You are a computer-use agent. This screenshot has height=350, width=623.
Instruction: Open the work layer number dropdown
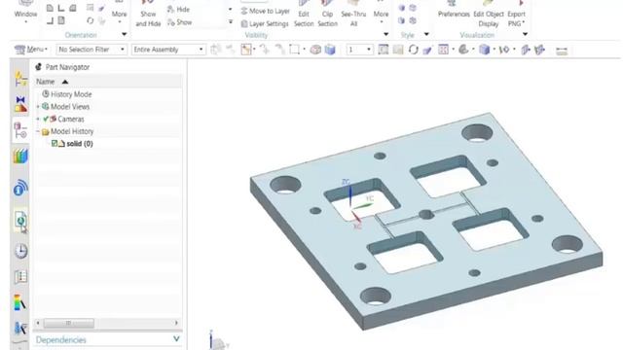(x=359, y=50)
